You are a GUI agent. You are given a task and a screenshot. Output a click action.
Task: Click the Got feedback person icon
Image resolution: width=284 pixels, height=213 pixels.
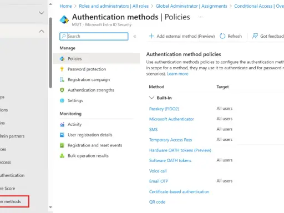pos(255,36)
